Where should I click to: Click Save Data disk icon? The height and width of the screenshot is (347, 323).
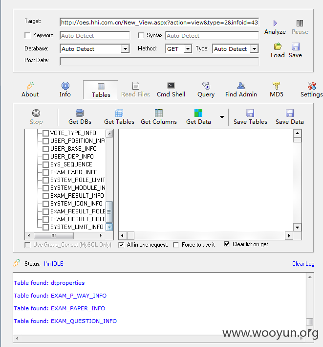click(x=289, y=113)
